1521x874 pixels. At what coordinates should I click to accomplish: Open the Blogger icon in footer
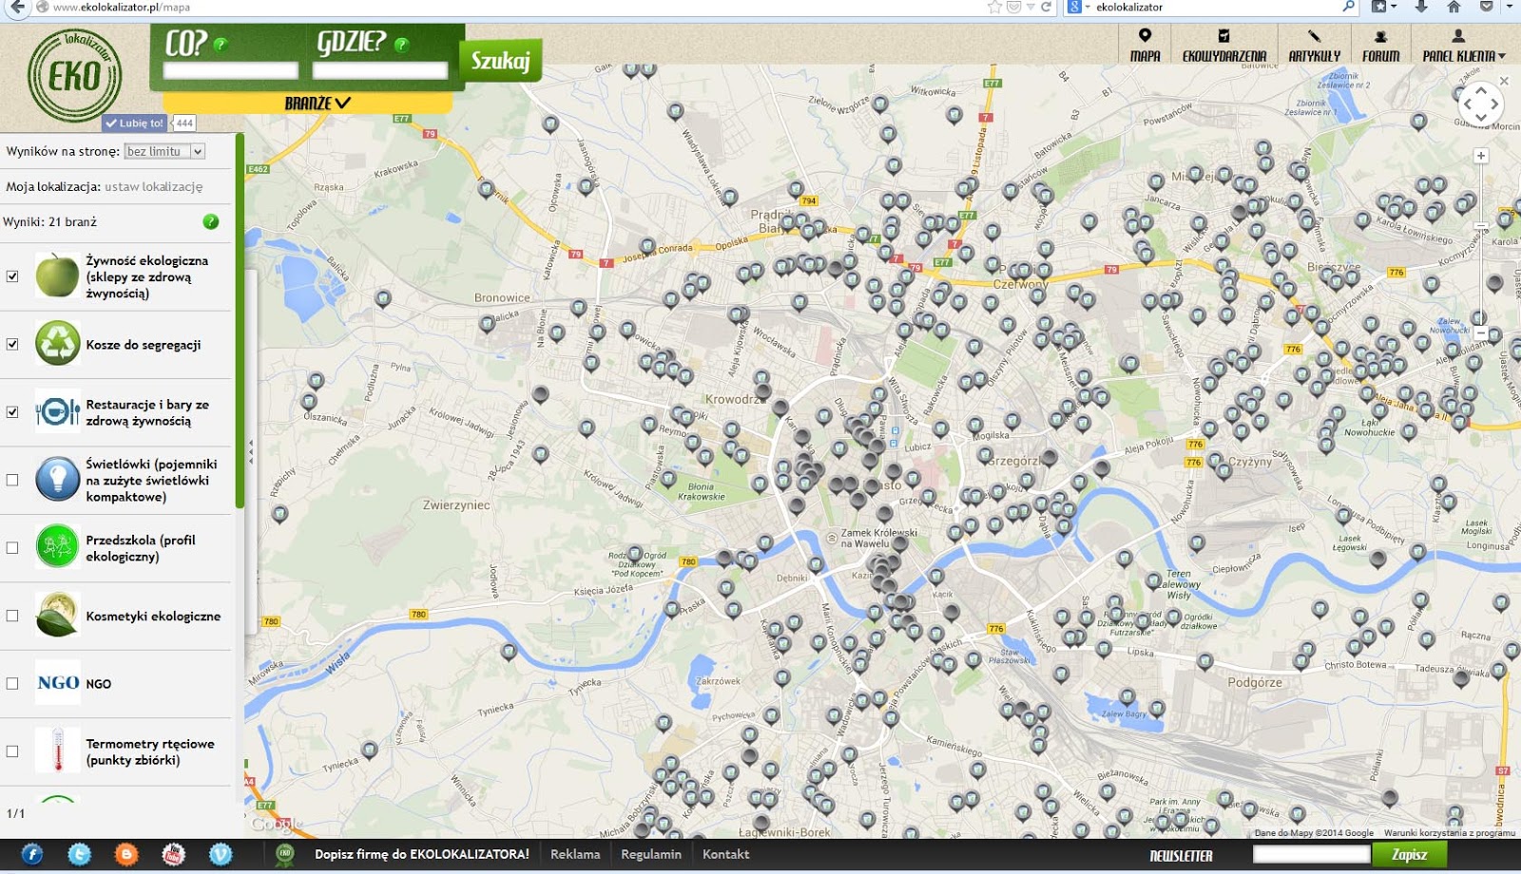(126, 854)
